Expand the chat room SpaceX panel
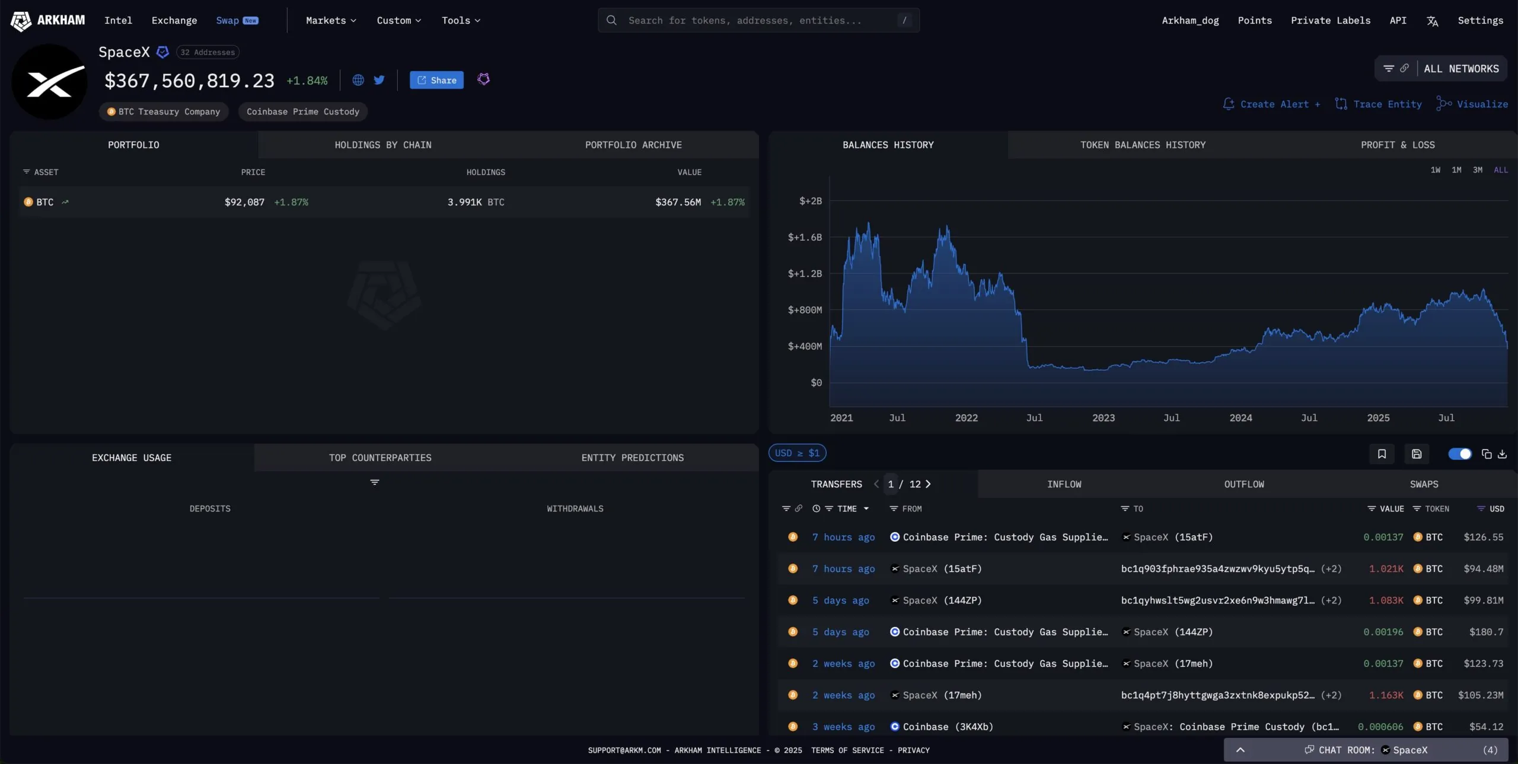1518x764 pixels. pyautogui.click(x=1240, y=750)
